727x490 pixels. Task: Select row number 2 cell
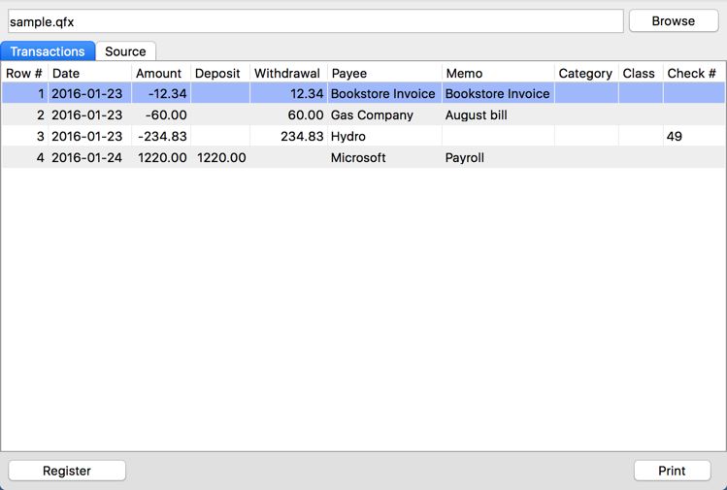point(24,114)
